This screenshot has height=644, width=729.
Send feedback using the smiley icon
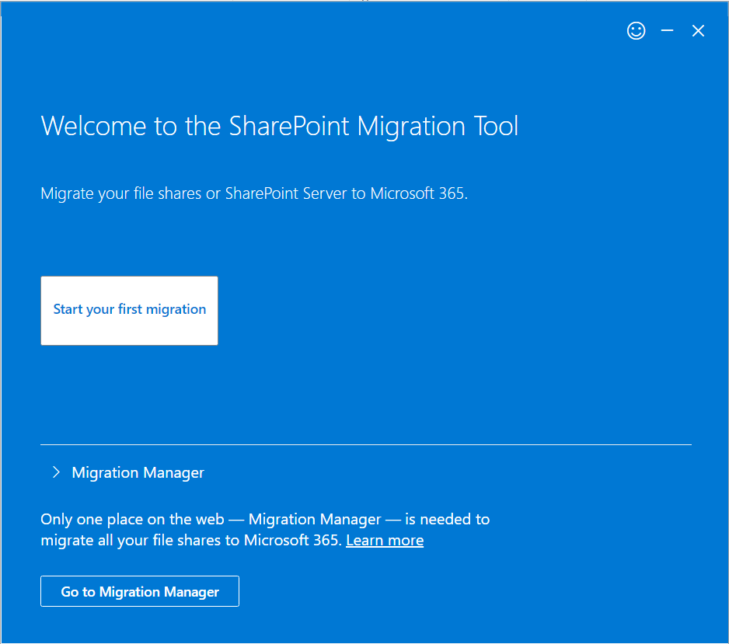[636, 31]
